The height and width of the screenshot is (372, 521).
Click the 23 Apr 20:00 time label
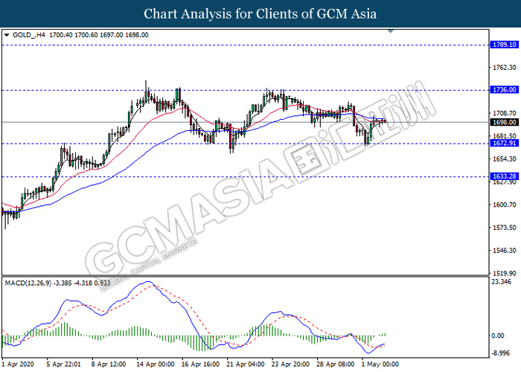coord(290,365)
